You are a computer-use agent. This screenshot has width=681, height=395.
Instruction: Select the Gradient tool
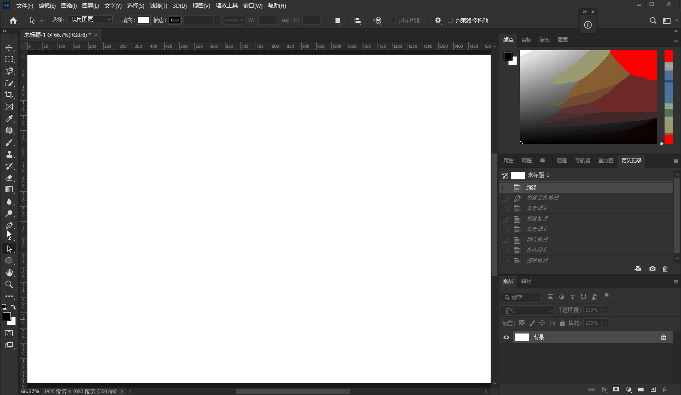[9, 190]
